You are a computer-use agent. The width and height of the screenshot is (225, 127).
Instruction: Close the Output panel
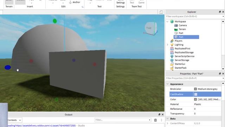pos(162,114)
